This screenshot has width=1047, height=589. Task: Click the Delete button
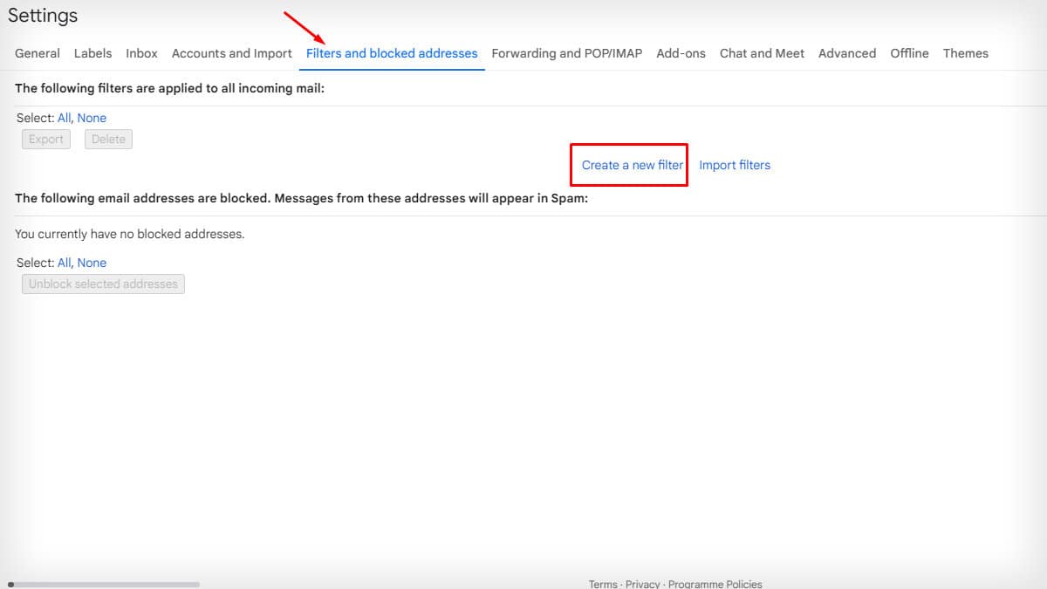coord(108,139)
